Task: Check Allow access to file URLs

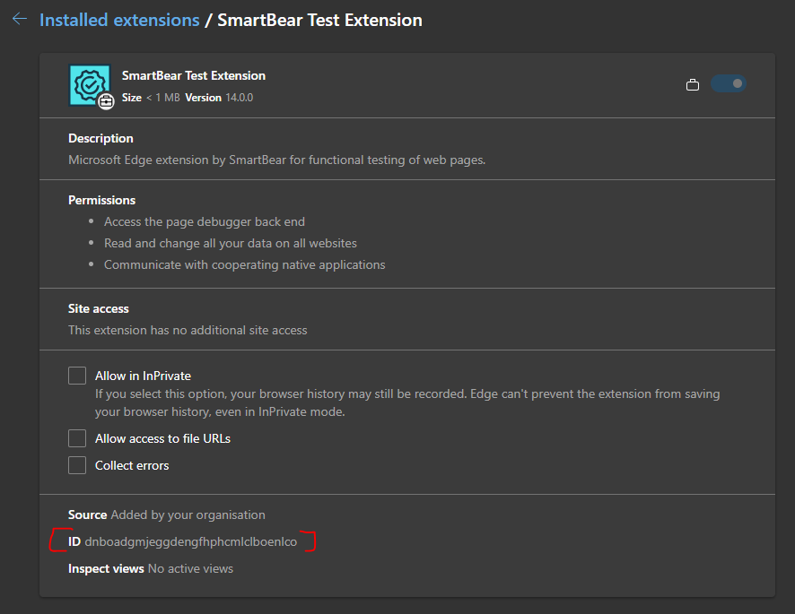Action: click(x=77, y=438)
